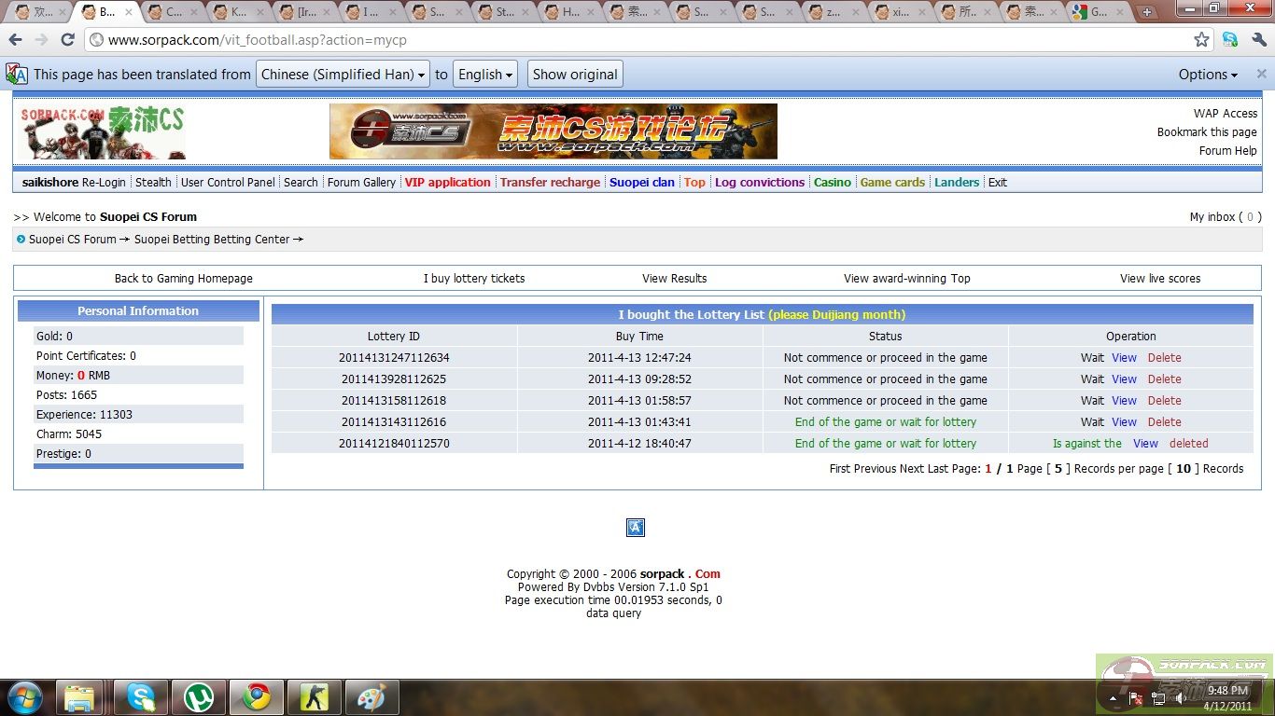This screenshot has height=716, width=1275.
Task: Click the browser reload icon
Action: (x=67, y=40)
